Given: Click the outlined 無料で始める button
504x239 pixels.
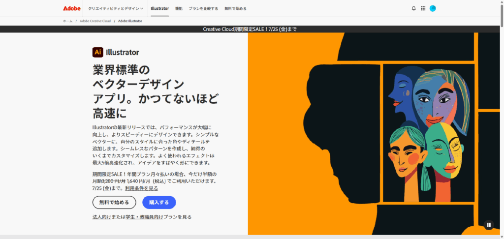Looking at the screenshot, I should pyautogui.click(x=114, y=203).
